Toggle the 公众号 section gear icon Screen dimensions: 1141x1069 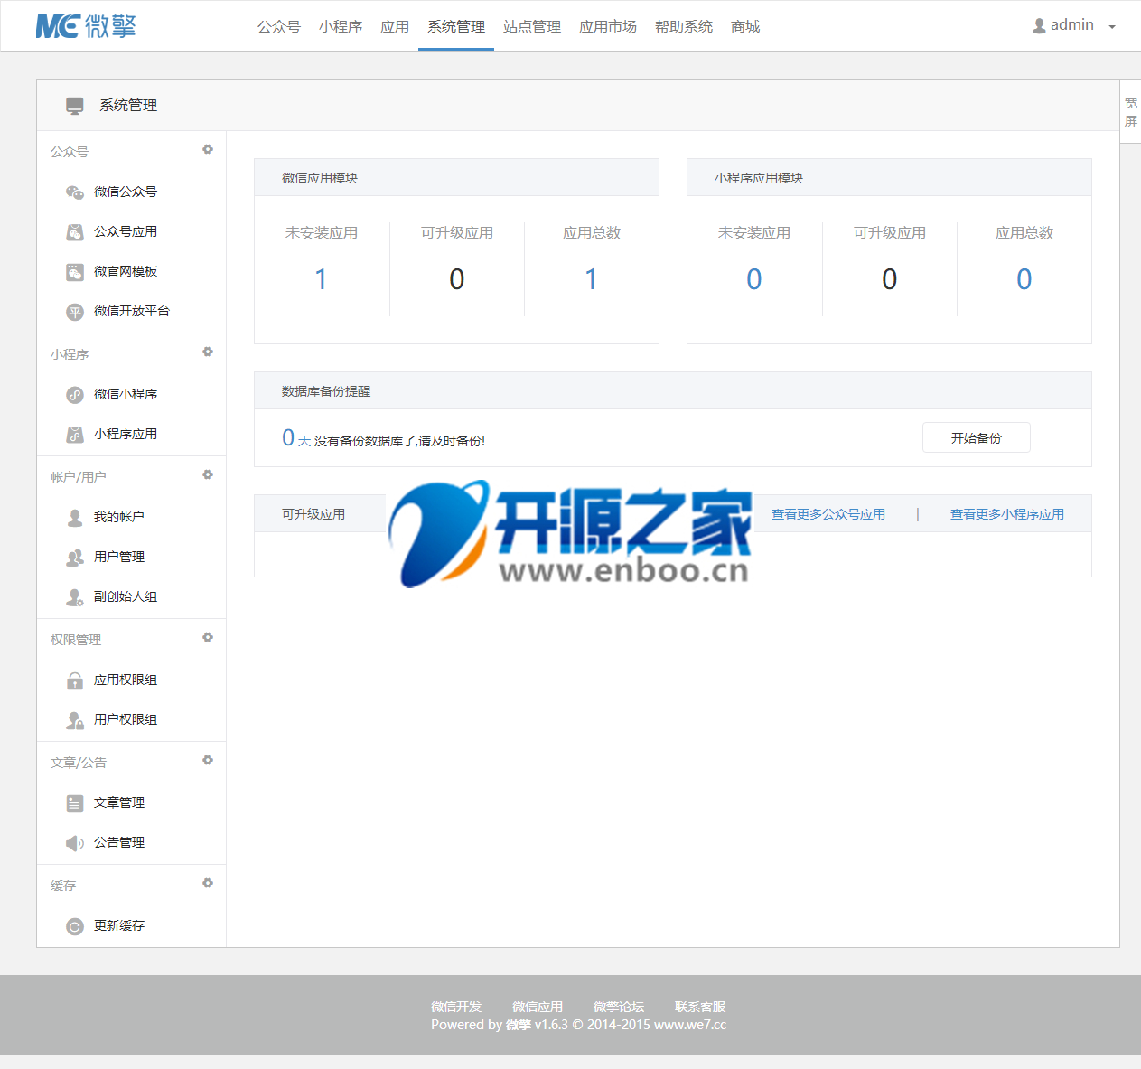(208, 149)
